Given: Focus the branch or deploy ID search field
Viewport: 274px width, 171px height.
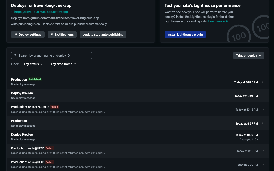Looking at the screenshot, I should tap(53, 56).
